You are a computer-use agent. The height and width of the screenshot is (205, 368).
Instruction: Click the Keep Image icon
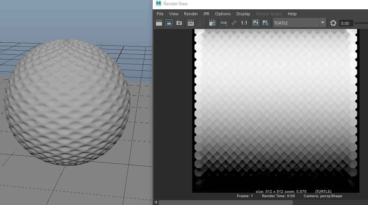(256, 23)
